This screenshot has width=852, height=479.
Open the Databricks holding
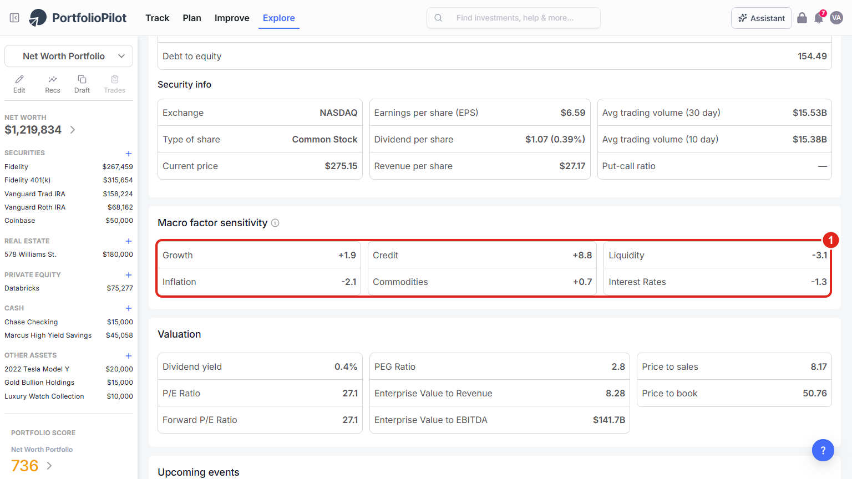tap(69, 288)
